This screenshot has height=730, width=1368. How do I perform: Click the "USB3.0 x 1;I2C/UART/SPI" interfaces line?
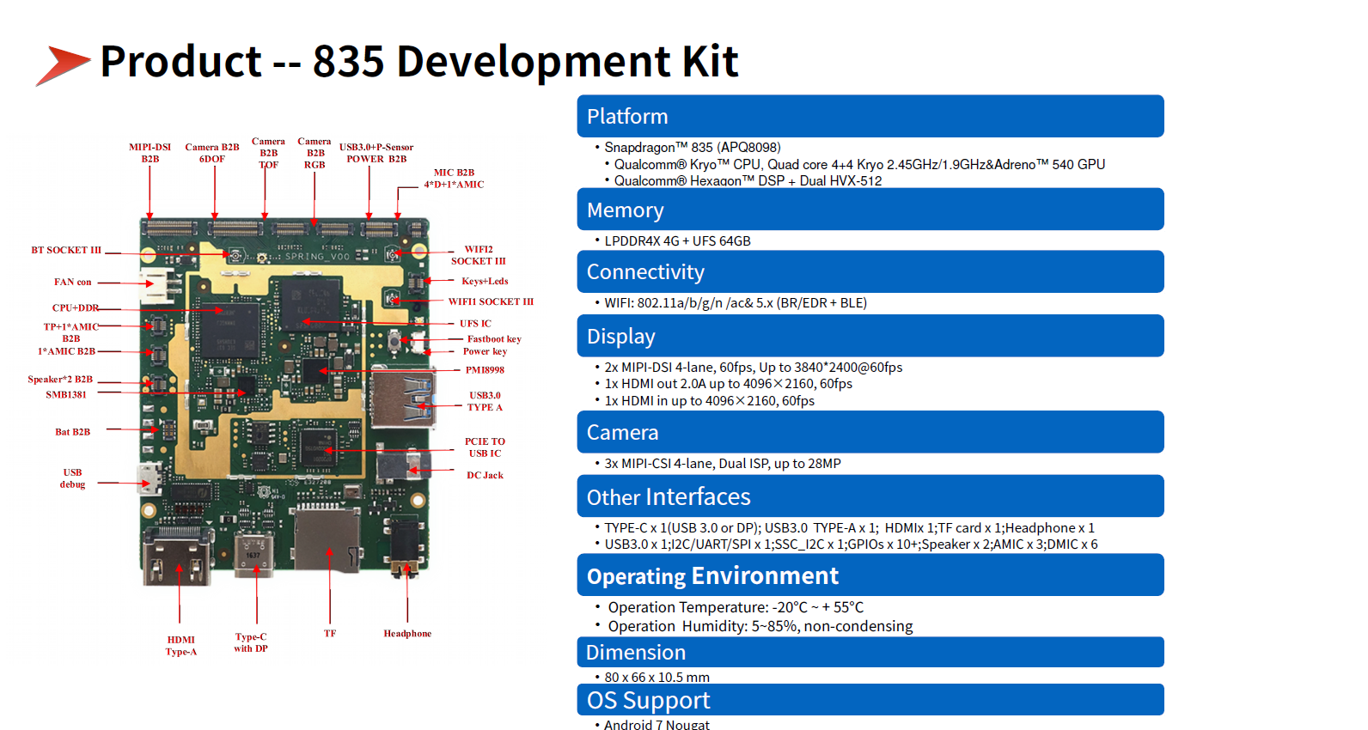[x=851, y=544]
